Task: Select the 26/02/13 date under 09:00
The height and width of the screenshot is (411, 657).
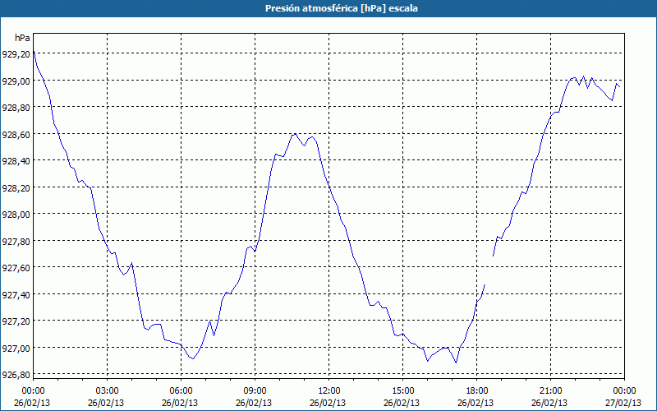Action: coord(254,403)
